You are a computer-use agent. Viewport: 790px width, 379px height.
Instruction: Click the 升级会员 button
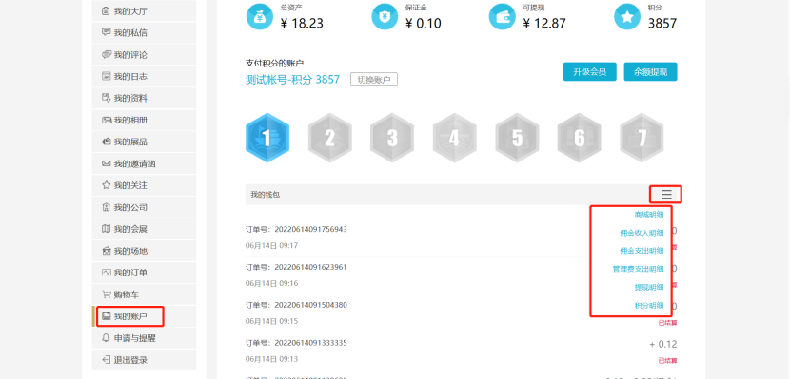click(x=589, y=72)
